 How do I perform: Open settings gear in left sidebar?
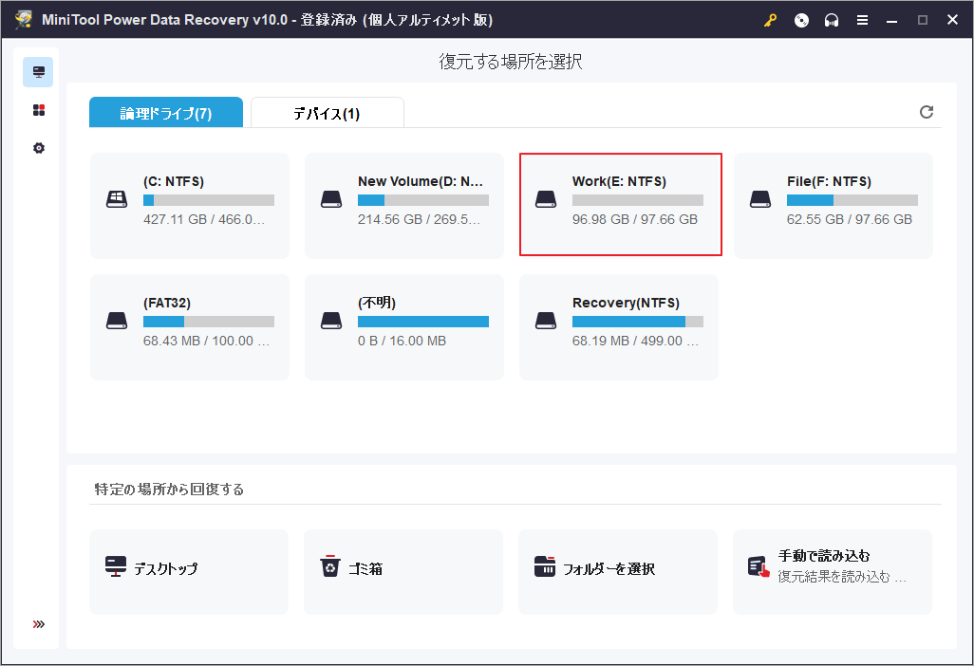point(38,148)
